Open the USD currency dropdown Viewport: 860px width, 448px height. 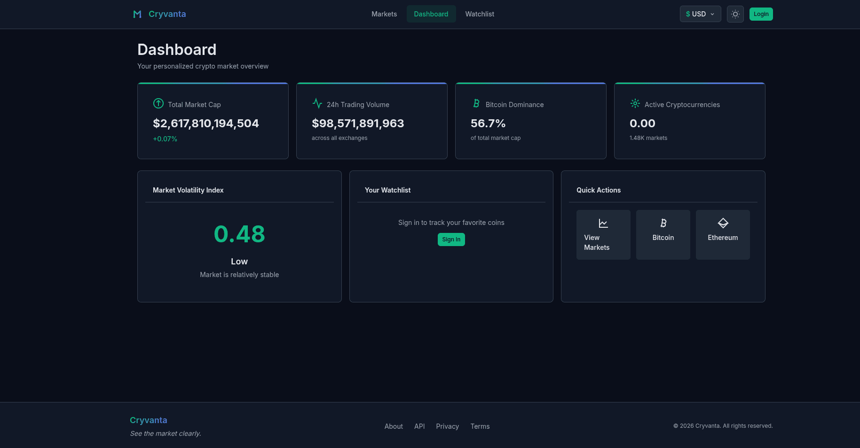coord(700,14)
